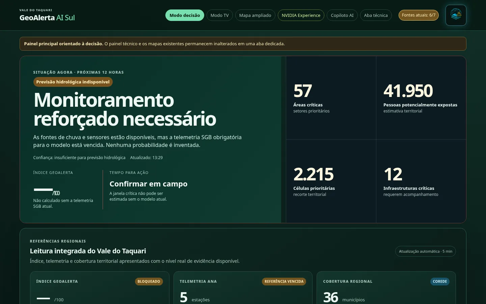The height and width of the screenshot is (304, 486).
Task: Open NVIDIA Experience mode
Action: [301, 15]
